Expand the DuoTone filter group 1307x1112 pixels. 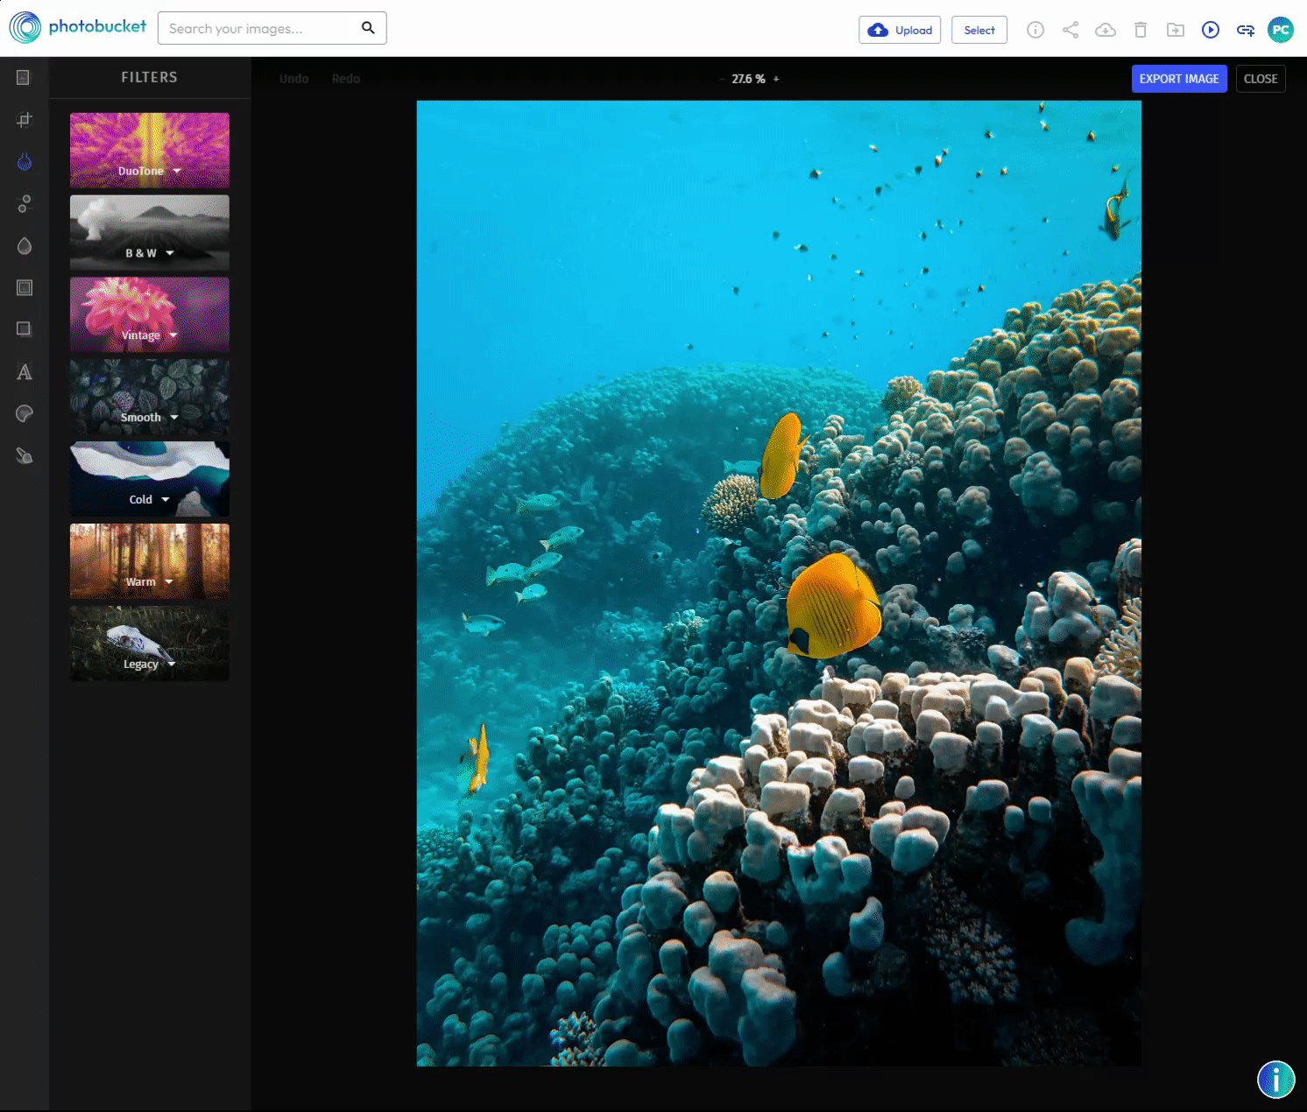point(150,150)
